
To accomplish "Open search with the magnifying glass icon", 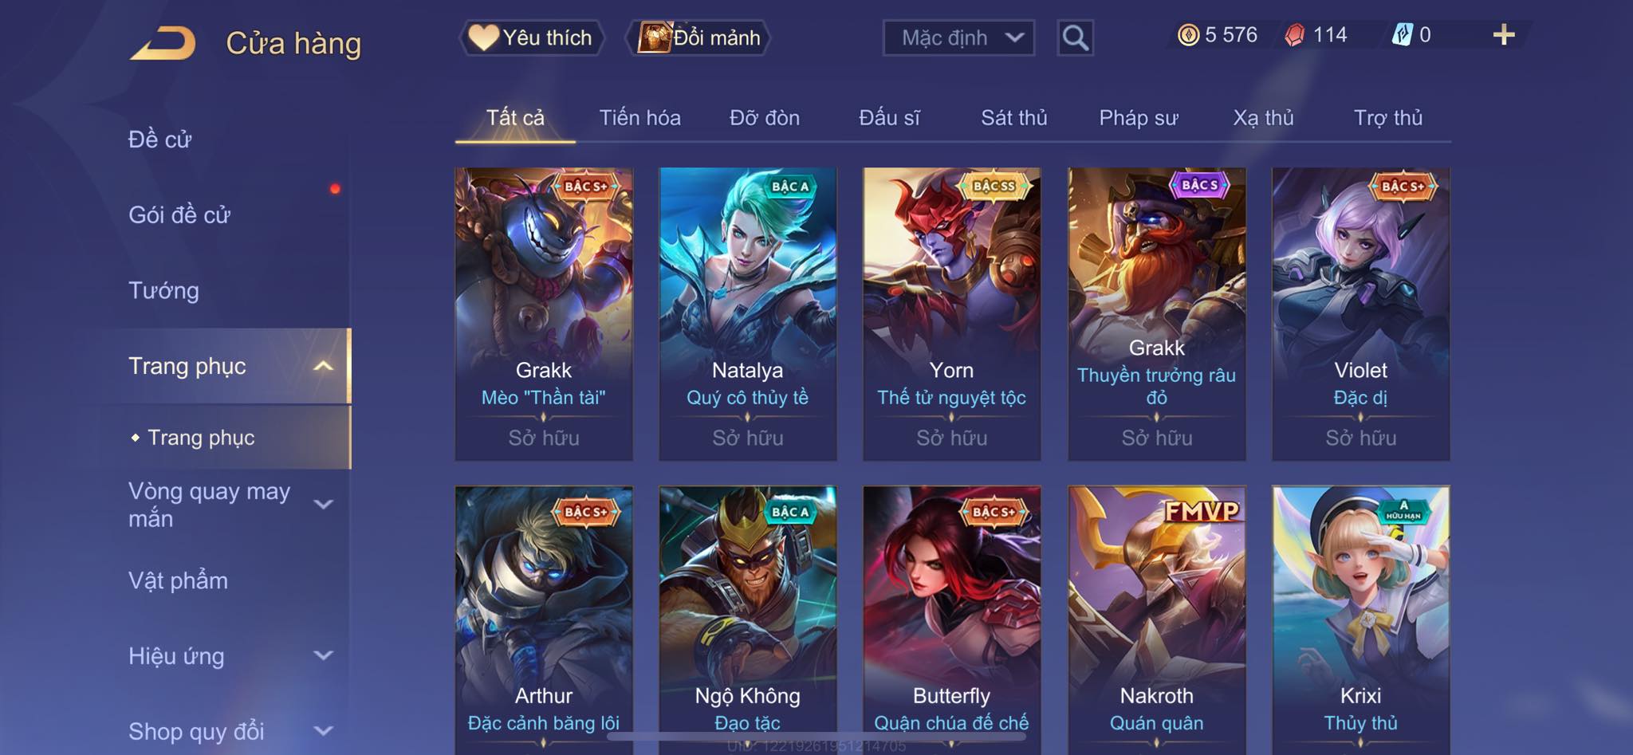I will (x=1075, y=37).
